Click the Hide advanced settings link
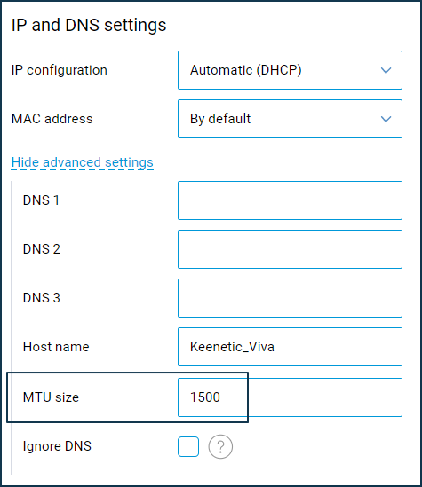 coord(83,162)
